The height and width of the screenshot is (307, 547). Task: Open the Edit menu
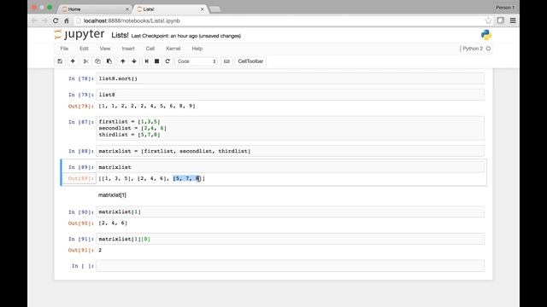point(84,49)
